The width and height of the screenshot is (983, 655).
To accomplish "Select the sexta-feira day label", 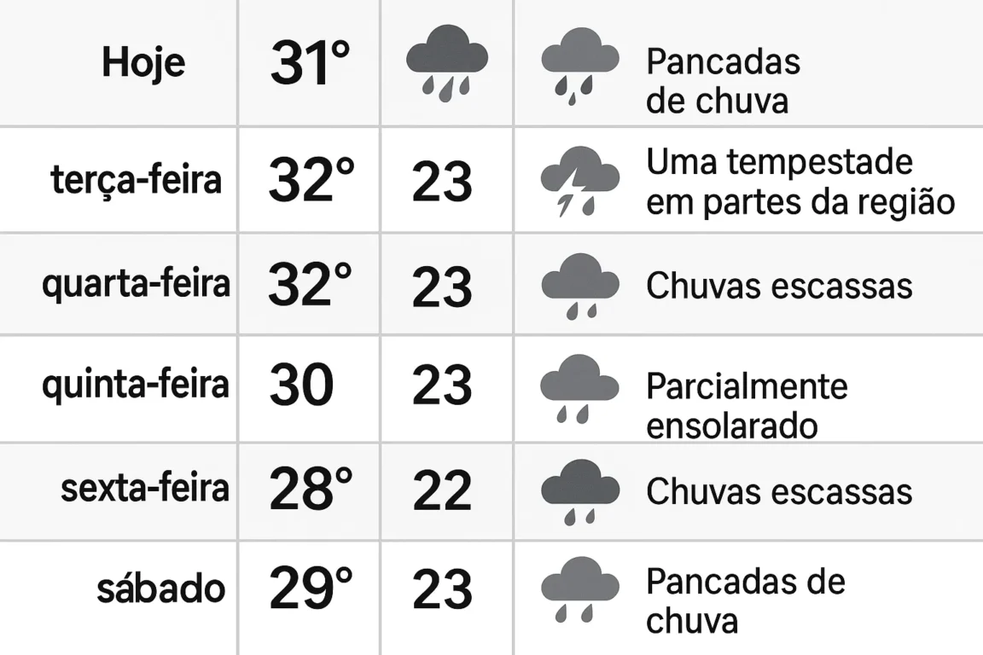I will 145,489.
